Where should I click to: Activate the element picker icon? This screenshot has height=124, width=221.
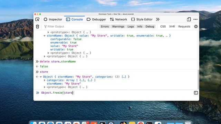point(37,19)
